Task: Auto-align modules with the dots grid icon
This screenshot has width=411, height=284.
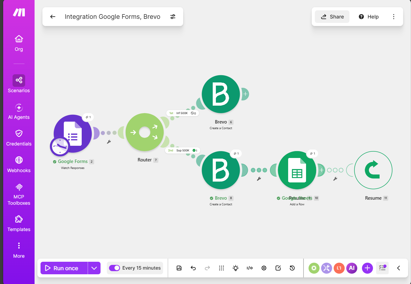Action: pyautogui.click(x=222, y=268)
